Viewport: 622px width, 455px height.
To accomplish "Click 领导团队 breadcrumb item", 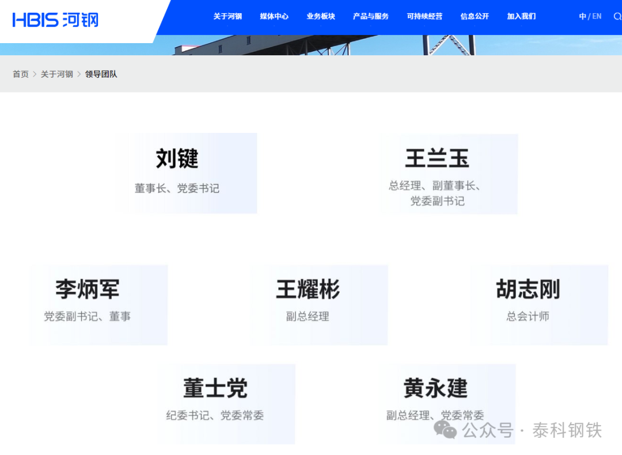I will coord(101,74).
